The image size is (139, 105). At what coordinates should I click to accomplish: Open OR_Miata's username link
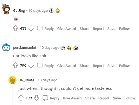26,80
